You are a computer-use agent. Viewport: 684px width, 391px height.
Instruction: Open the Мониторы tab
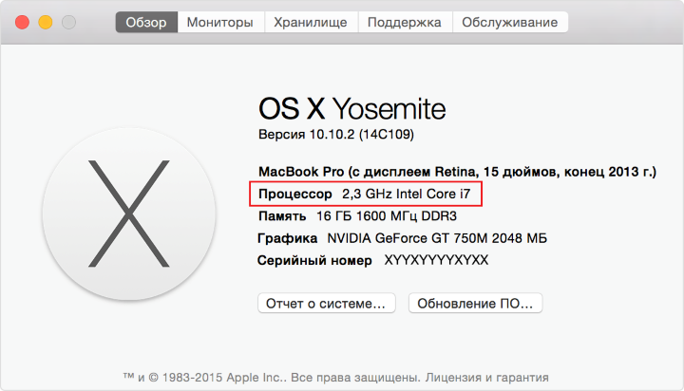pos(220,22)
